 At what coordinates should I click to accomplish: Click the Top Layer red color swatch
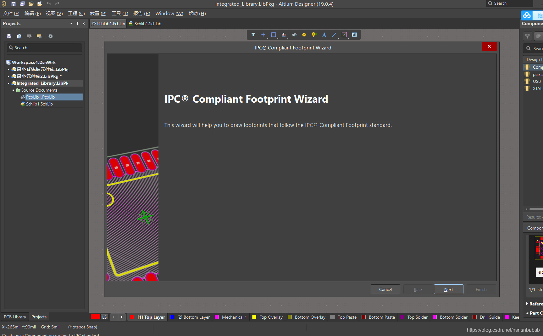coord(132,317)
